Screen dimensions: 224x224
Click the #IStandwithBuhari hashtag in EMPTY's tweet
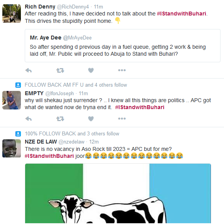click(x=140, y=107)
